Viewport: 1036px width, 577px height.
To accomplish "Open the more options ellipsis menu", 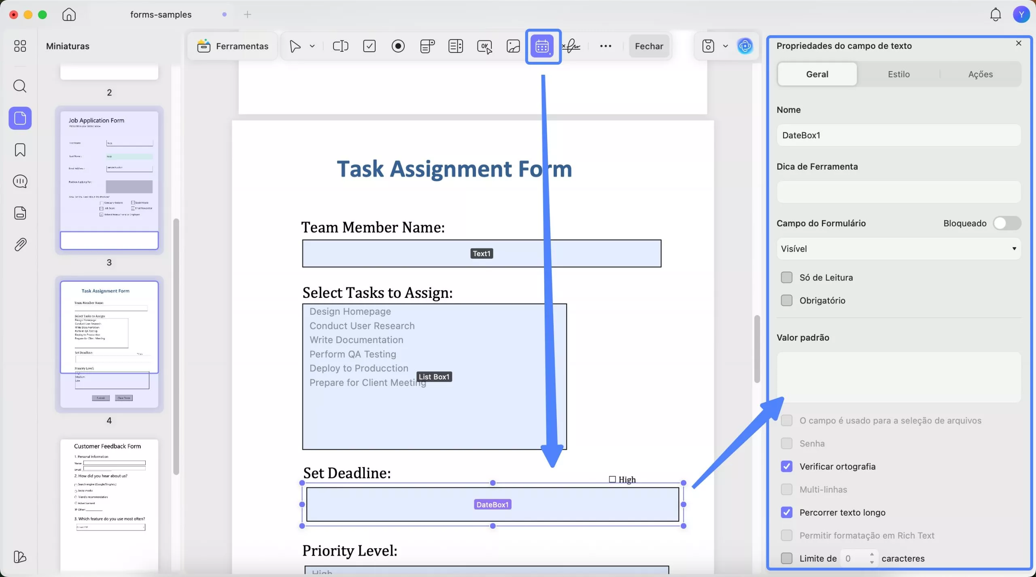I will click(x=605, y=46).
